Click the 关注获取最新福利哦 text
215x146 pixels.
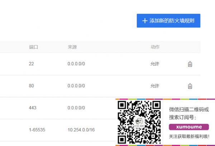click(x=189, y=136)
